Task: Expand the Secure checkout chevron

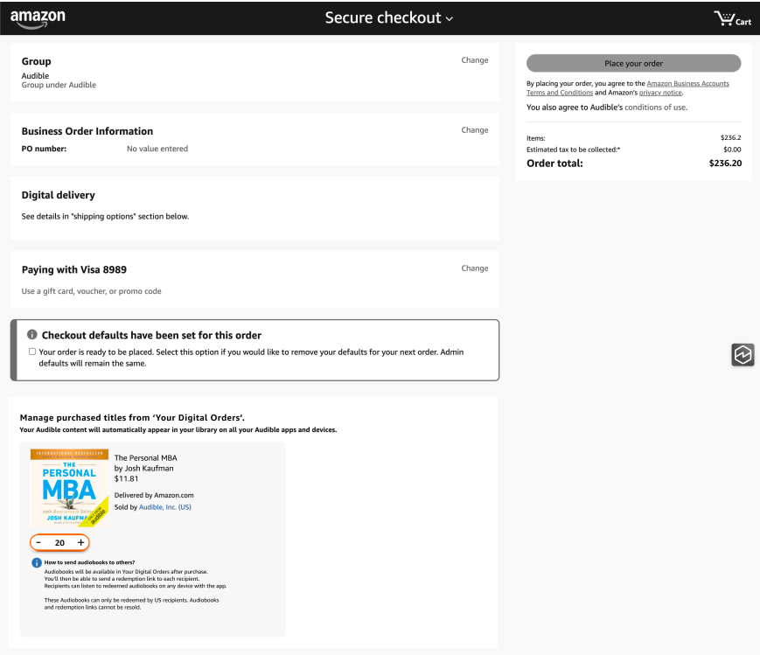Action: 450,19
